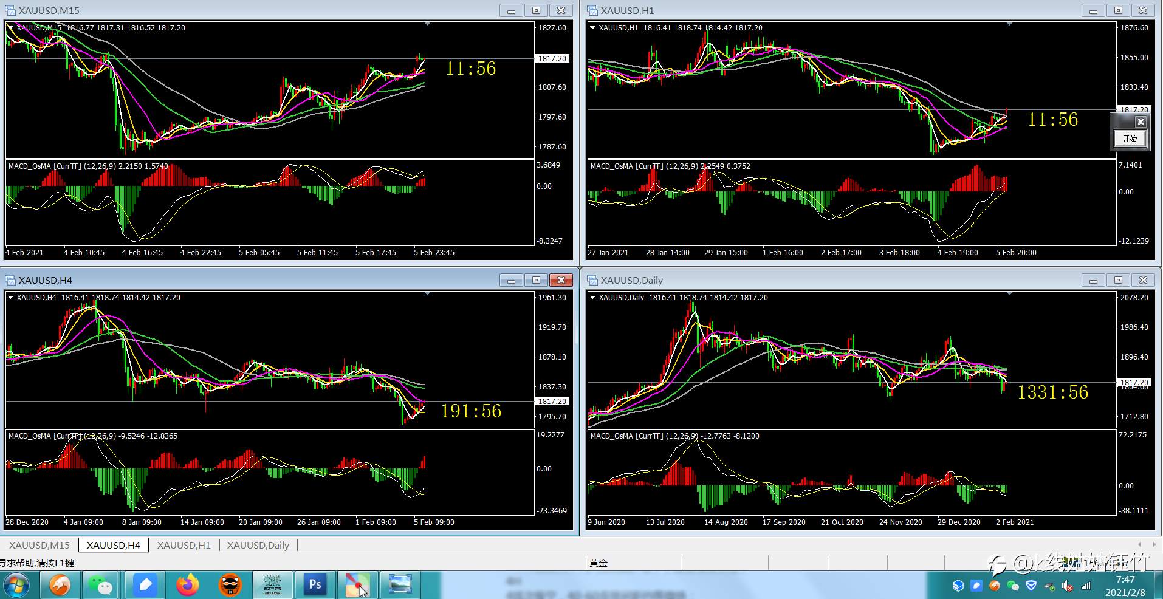Click the chart shift marker atop M15 chart

point(427,24)
